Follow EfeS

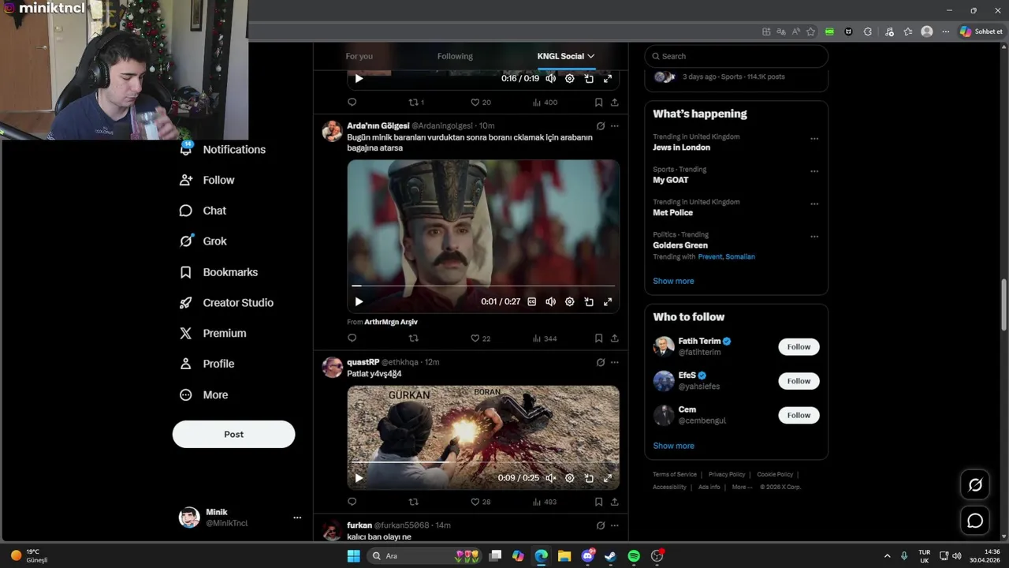point(799,381)
